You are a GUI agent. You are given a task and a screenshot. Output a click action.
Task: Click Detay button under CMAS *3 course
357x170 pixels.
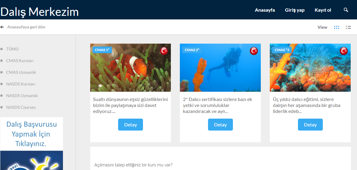310,125
